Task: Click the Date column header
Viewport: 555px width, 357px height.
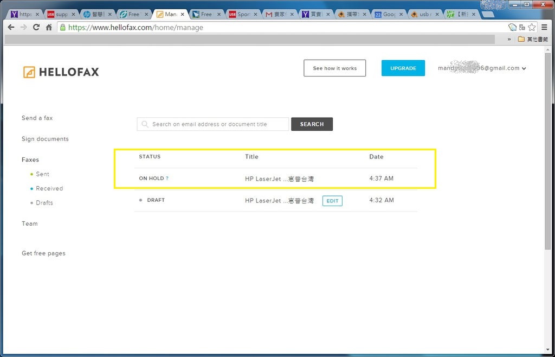Action: tap(376, 157)
